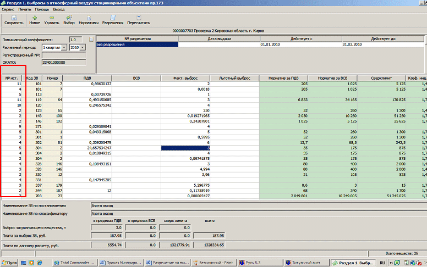The height and width of the screenshot is (267, 427).
Task: Expand the year dropdown showing 2010
Action: coord(84,48)
